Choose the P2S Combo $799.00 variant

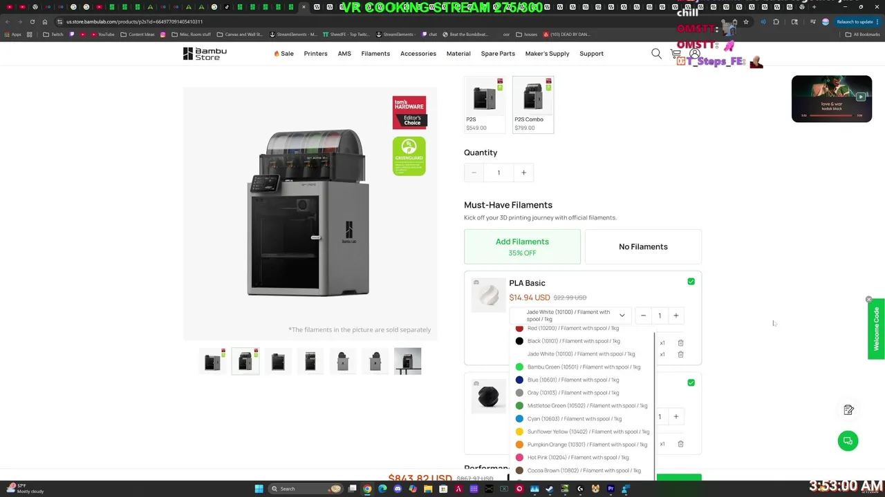click(533, 104)
